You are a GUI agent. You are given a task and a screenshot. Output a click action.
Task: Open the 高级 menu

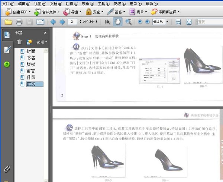pyautogui.click(x=120, y=4)
